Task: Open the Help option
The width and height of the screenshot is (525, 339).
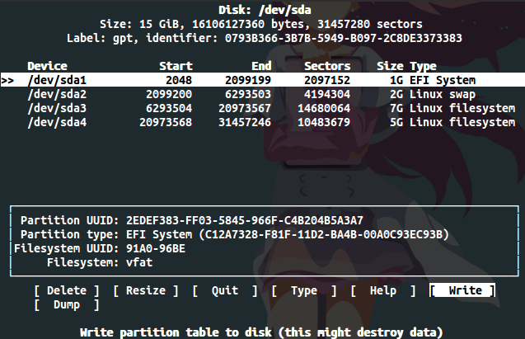Action: [383, 291]
